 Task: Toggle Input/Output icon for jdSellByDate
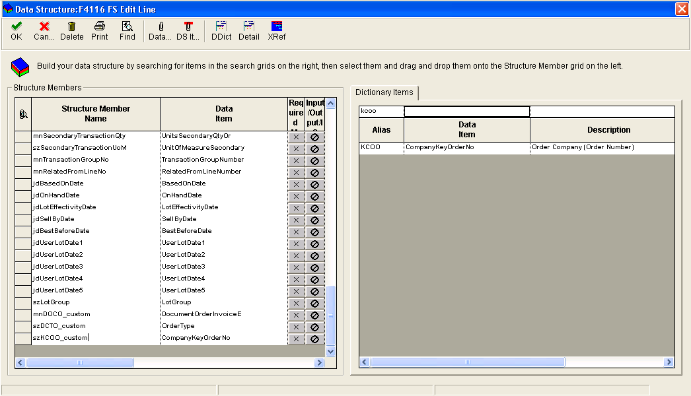(314, 220)
